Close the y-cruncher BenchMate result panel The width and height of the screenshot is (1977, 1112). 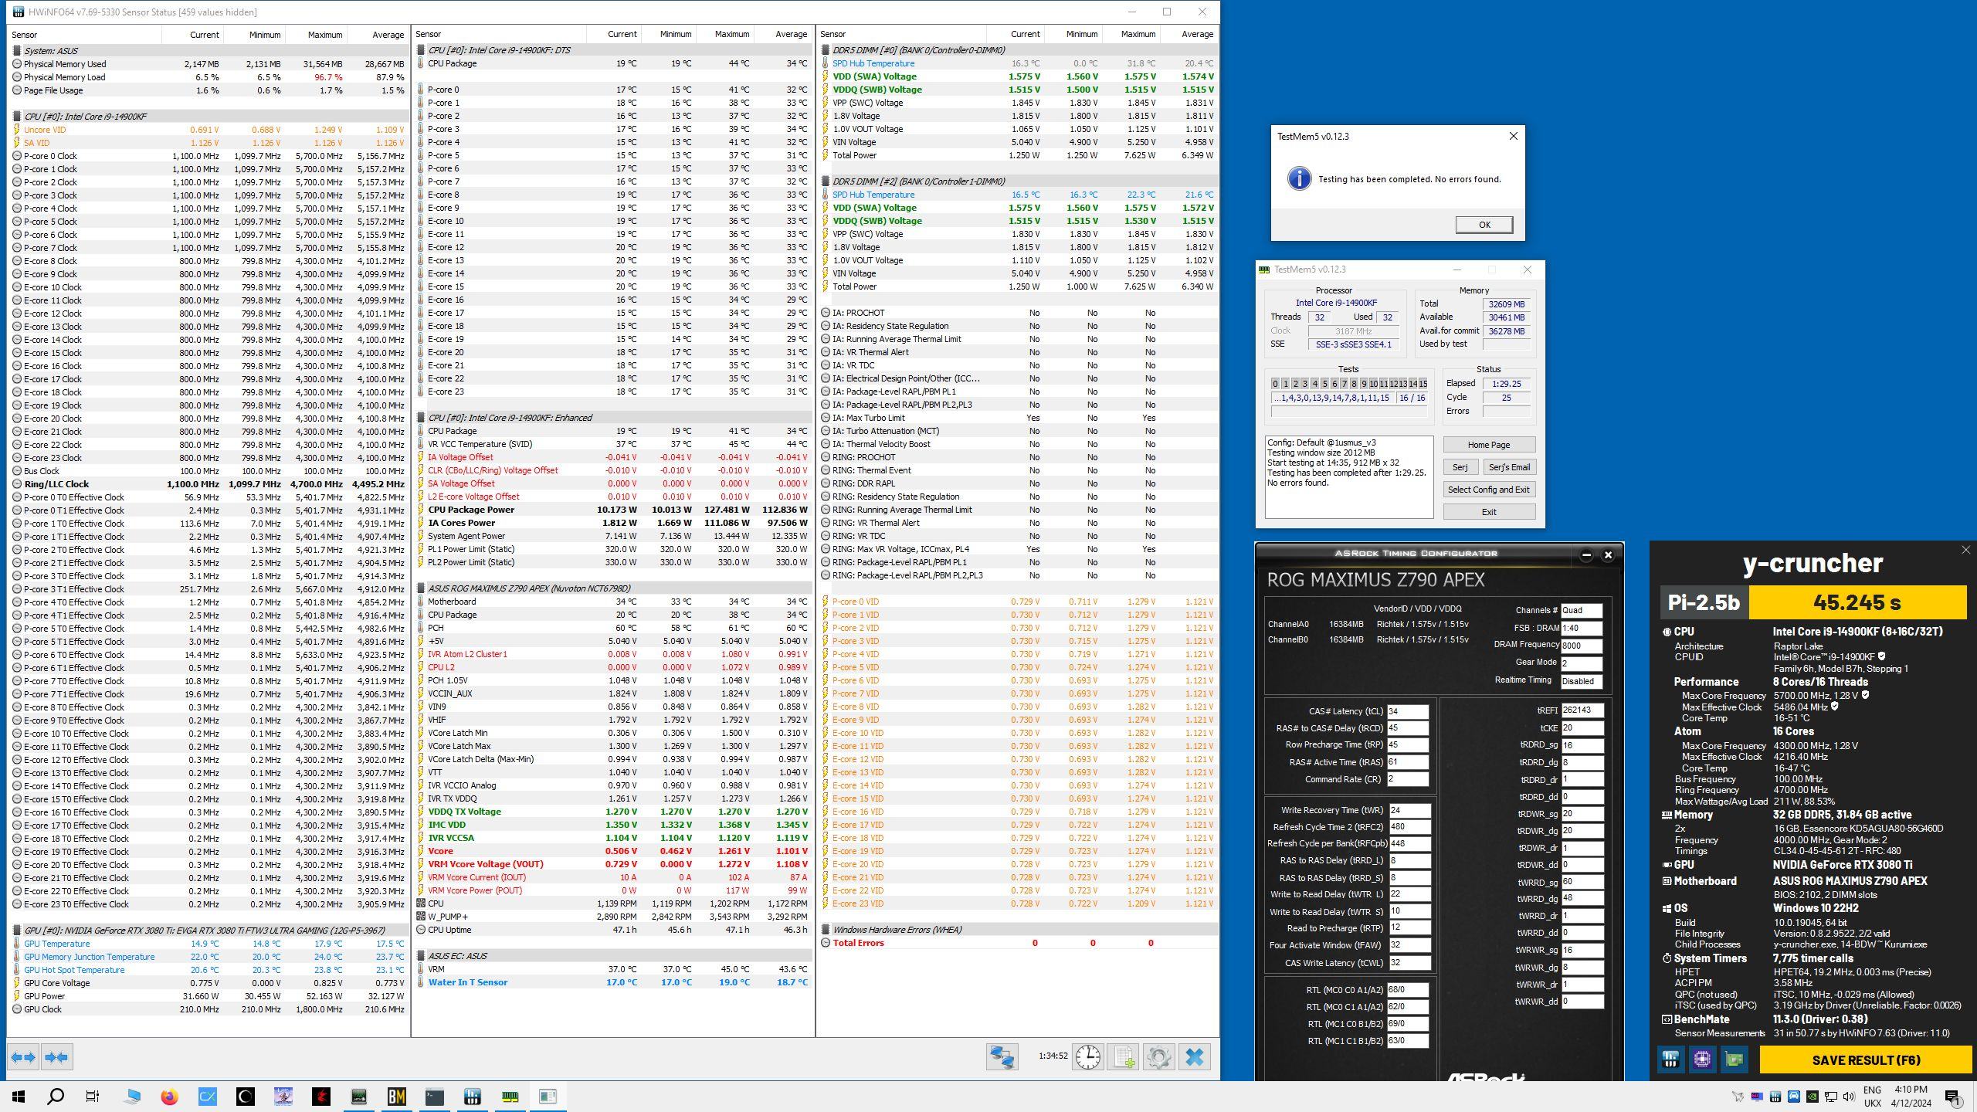(x=1965, y=550)
